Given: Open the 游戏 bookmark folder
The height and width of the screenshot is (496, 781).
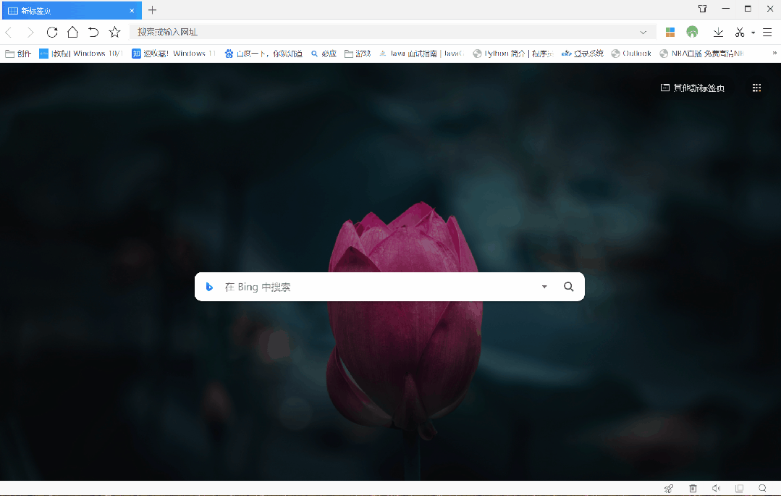Looking at the screenshot, I should 358,54.
